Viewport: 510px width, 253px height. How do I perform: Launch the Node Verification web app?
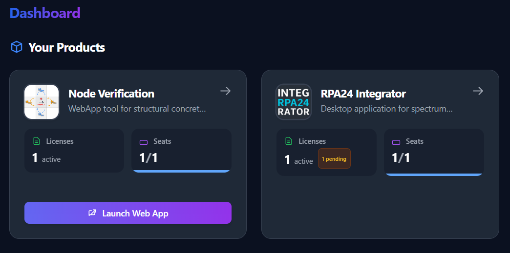pyautogui.click(x=128, y=213)
